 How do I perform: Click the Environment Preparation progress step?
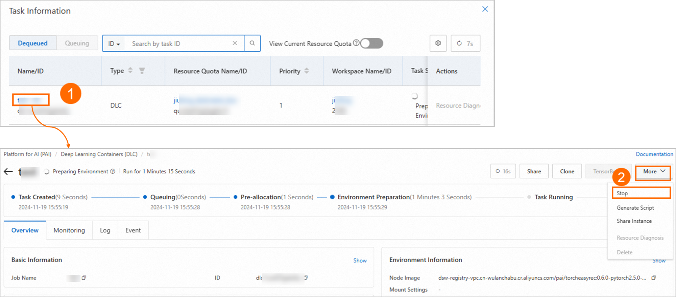click(405, 197)
